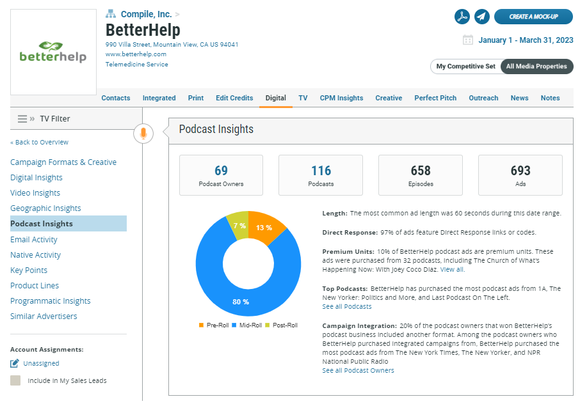
Task: Click the yellow 7% Post-Roll chart slice
Action: pyautogui.click(x=239, y=226)
